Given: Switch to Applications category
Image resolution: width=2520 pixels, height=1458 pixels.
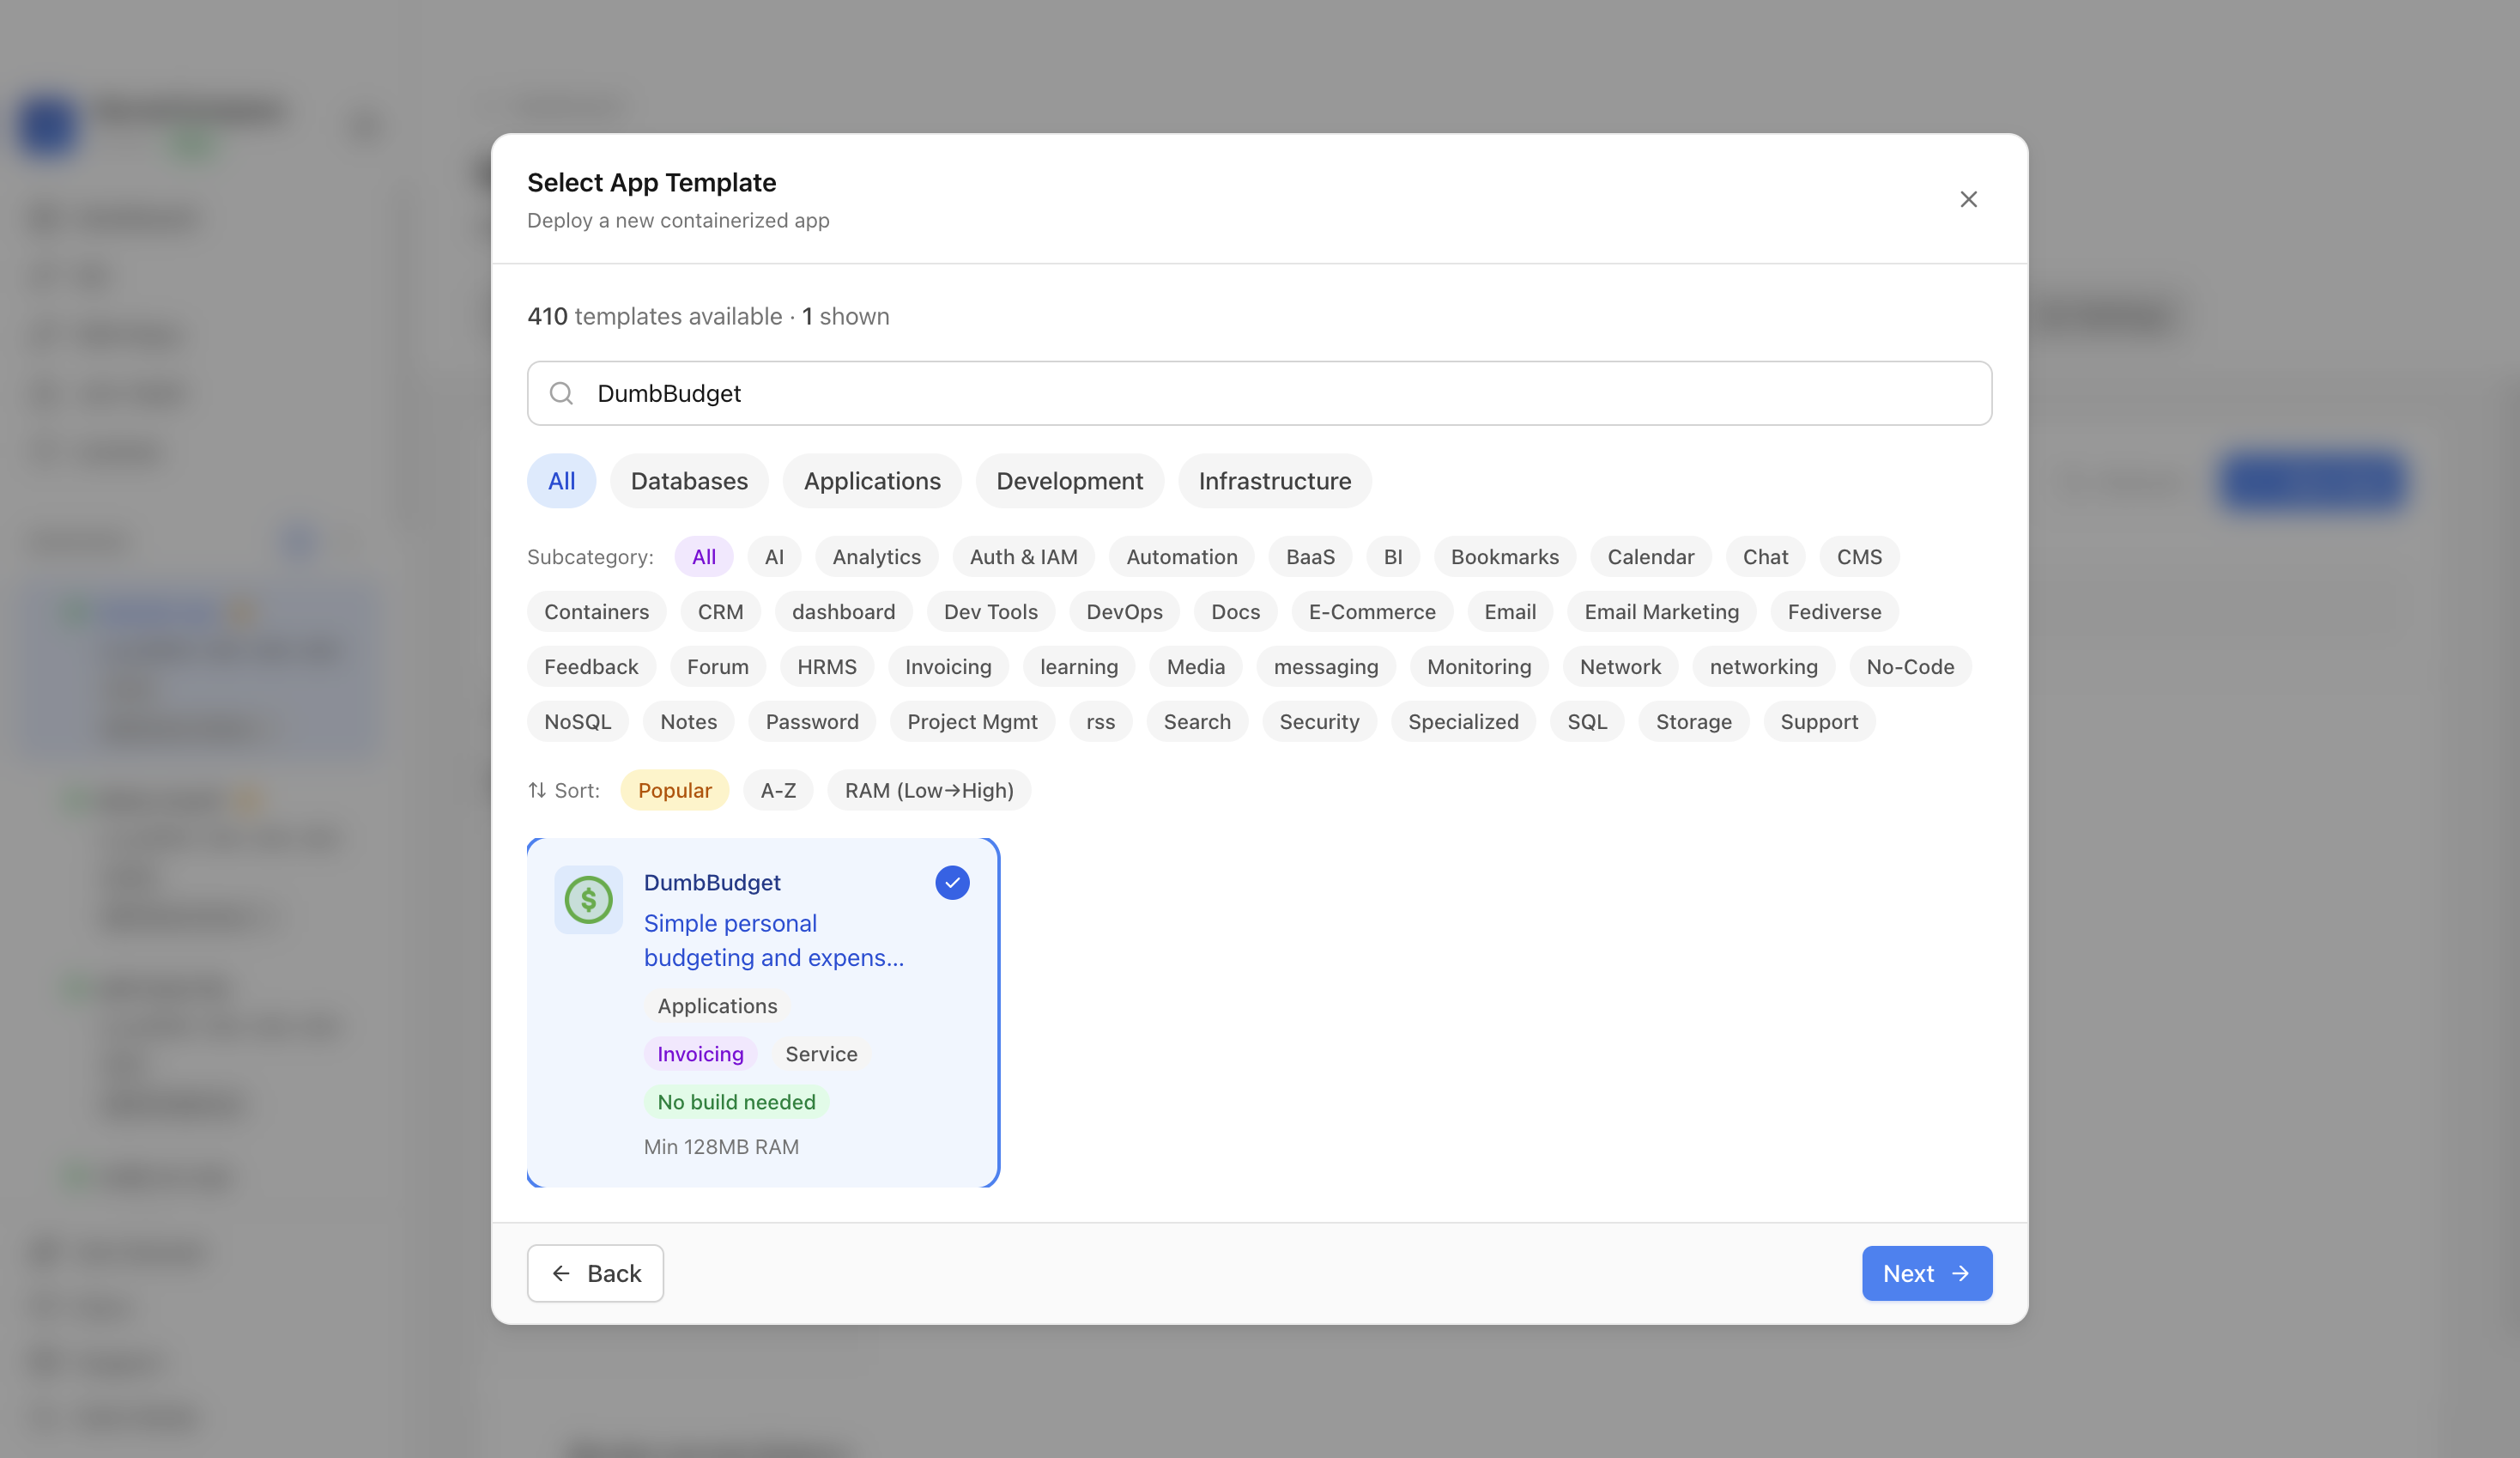Looking at the screenshot, I should click(x=872, y=482).
